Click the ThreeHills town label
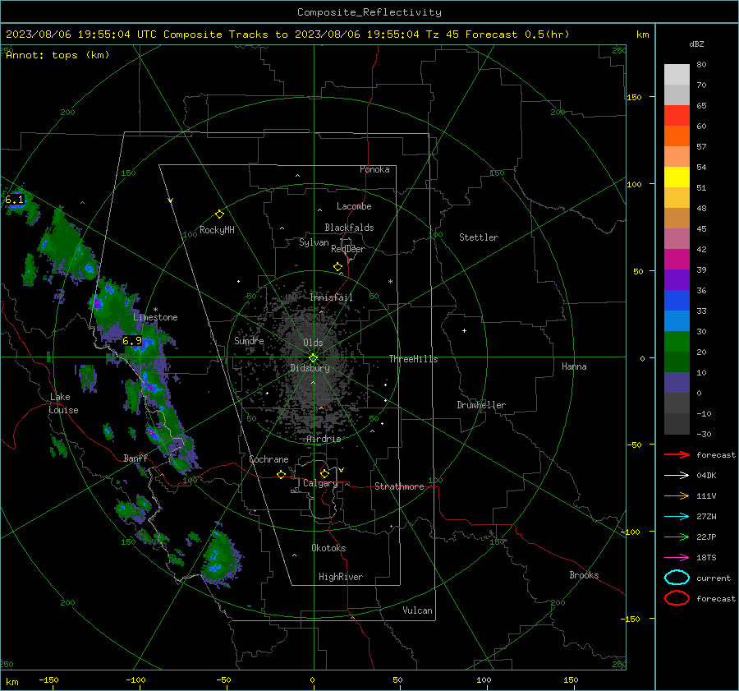 pos(413,359)
